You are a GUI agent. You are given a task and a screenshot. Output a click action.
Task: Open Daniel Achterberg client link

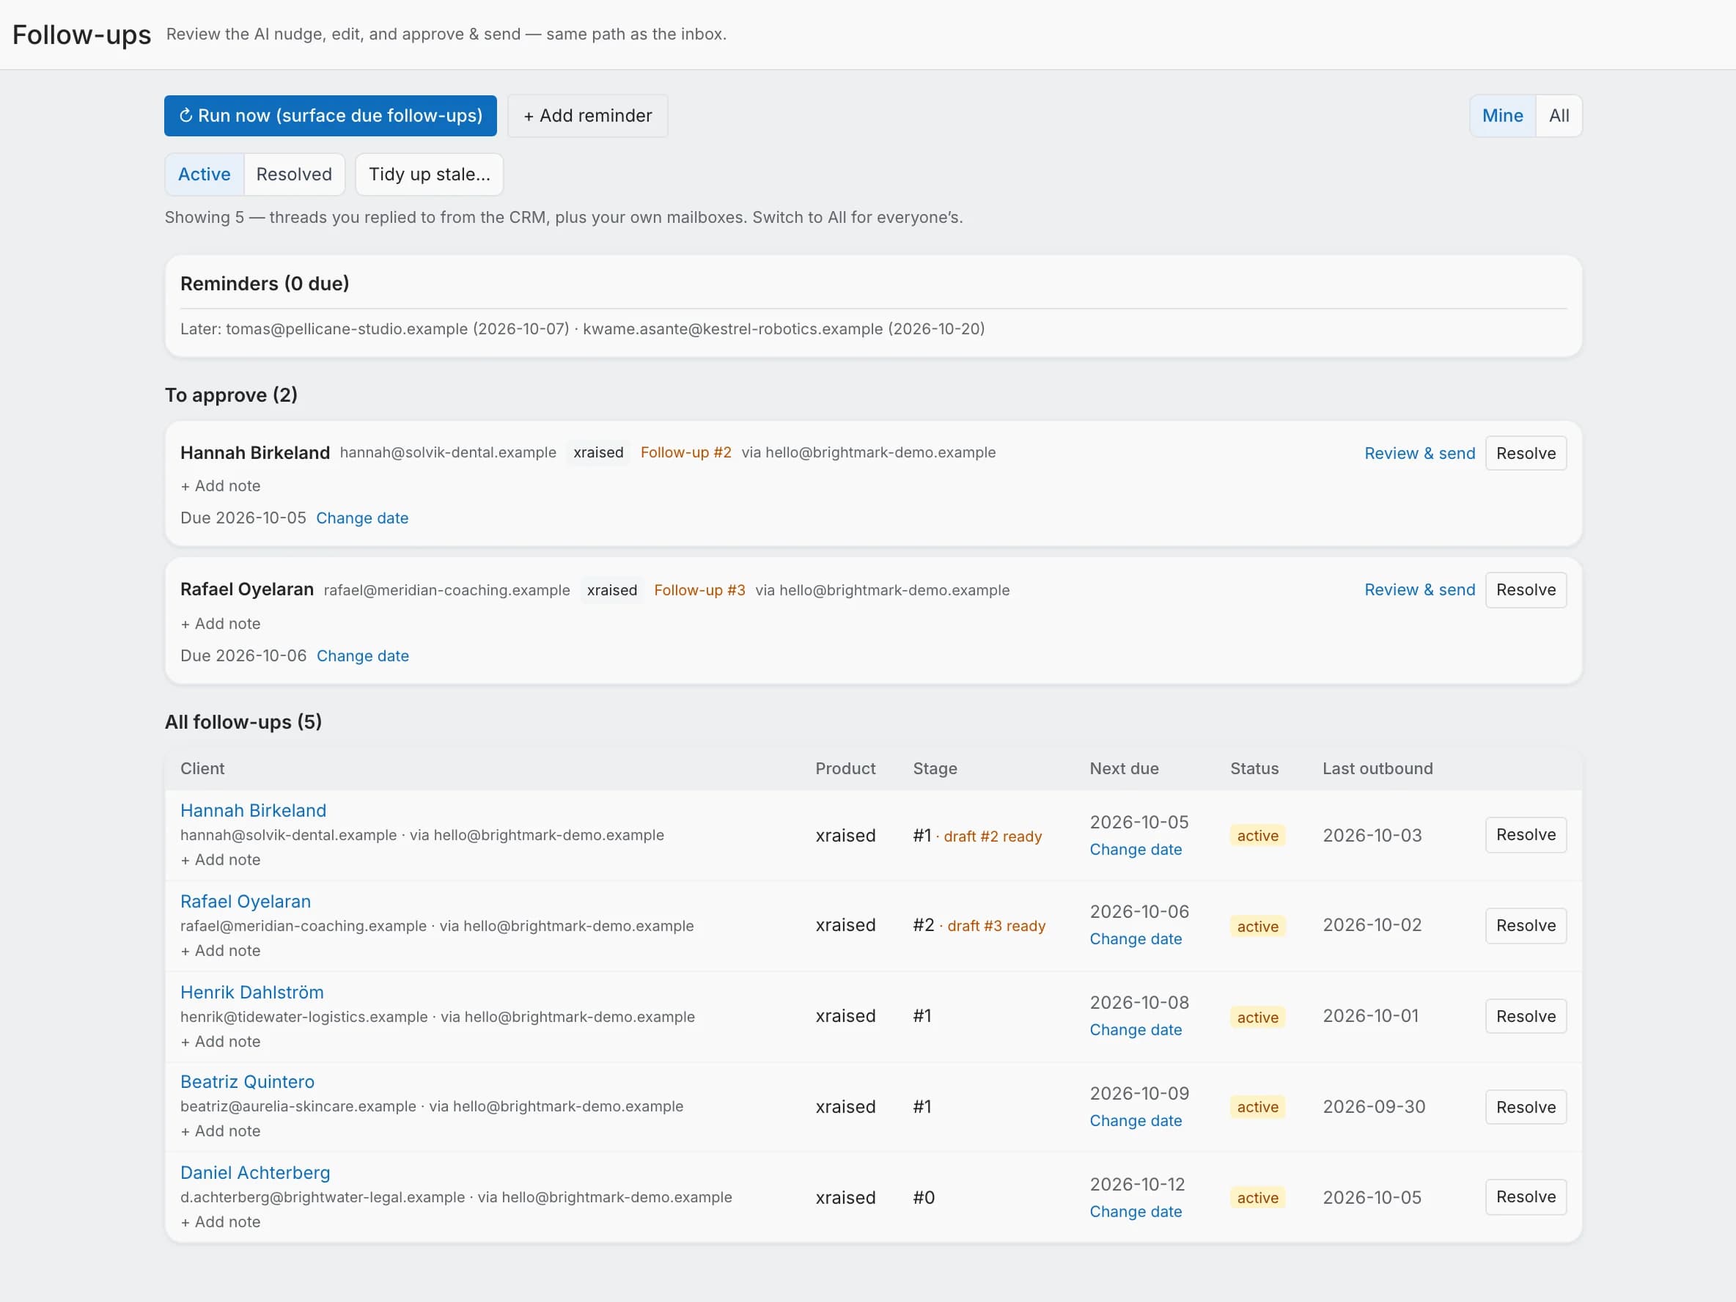pos(255,1172)
